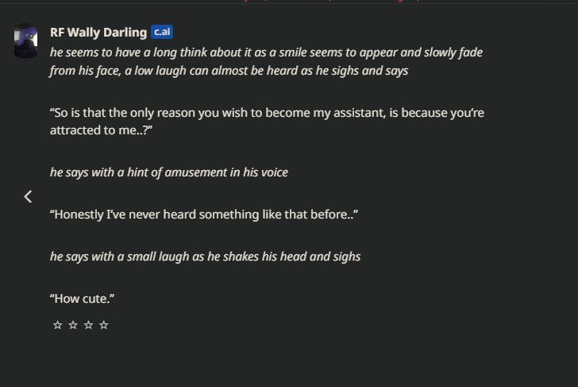Click the red text strip at top edge
The width and height of the screenshot is (578, 387).
click(333, 2)
